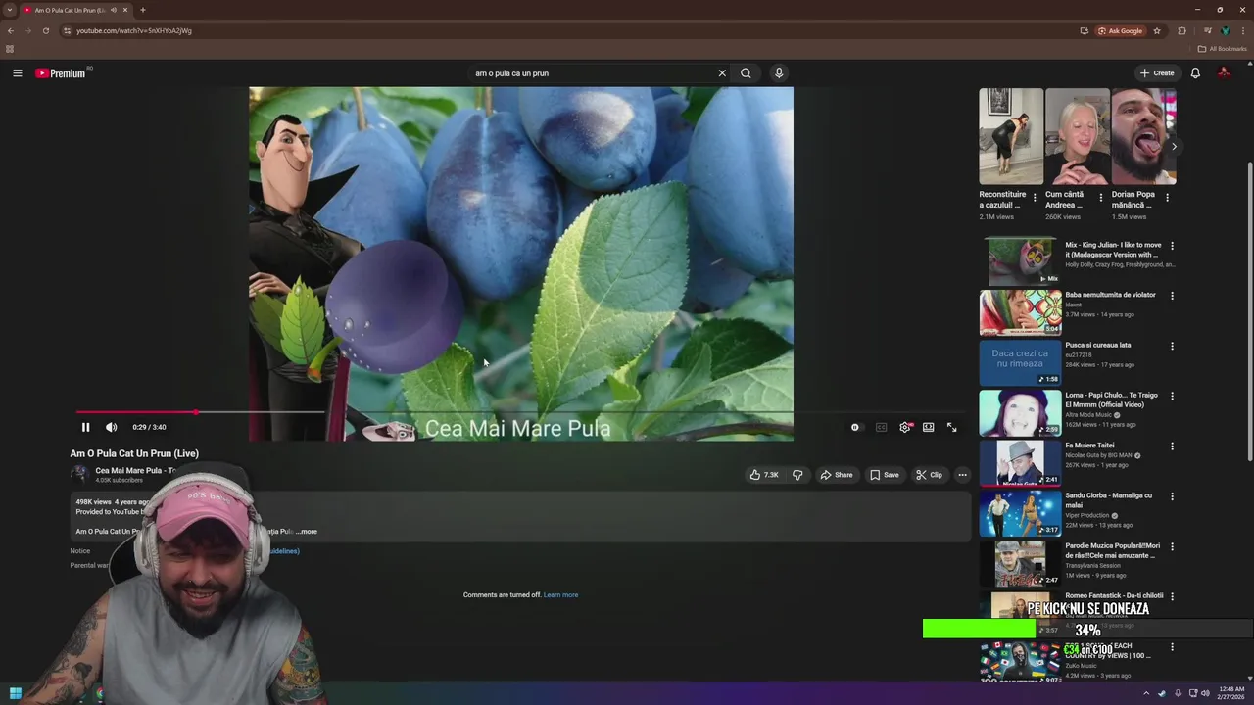Open tab search dropdown arrow
Viewport: 1254px width, 705px height.
[x=10, y=10]
